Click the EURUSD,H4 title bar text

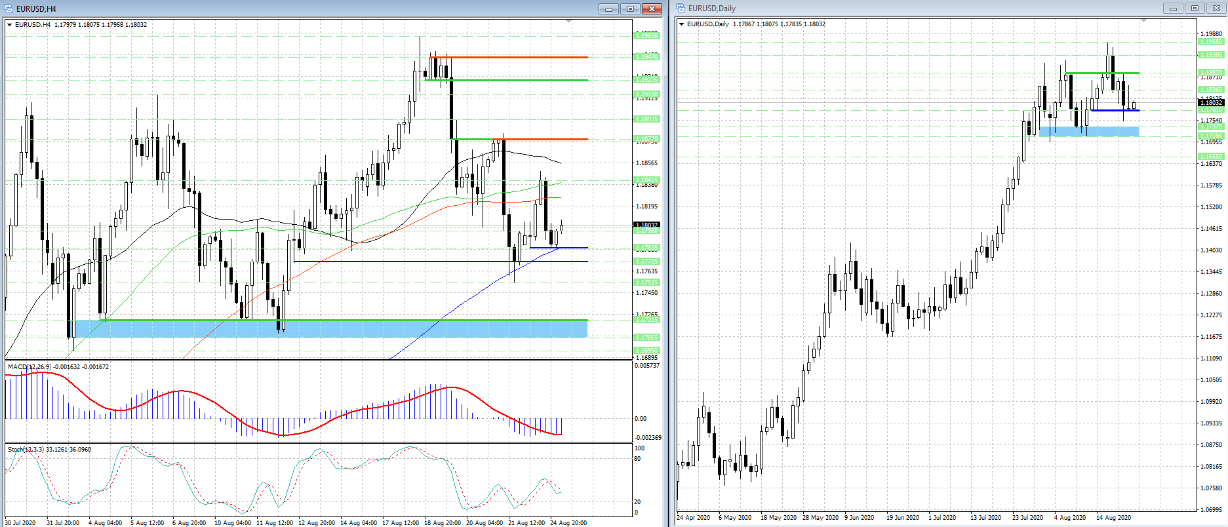click(x=36, y=9)
